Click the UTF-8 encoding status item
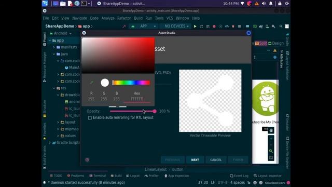Screen dimensions: 332x187 223,182
